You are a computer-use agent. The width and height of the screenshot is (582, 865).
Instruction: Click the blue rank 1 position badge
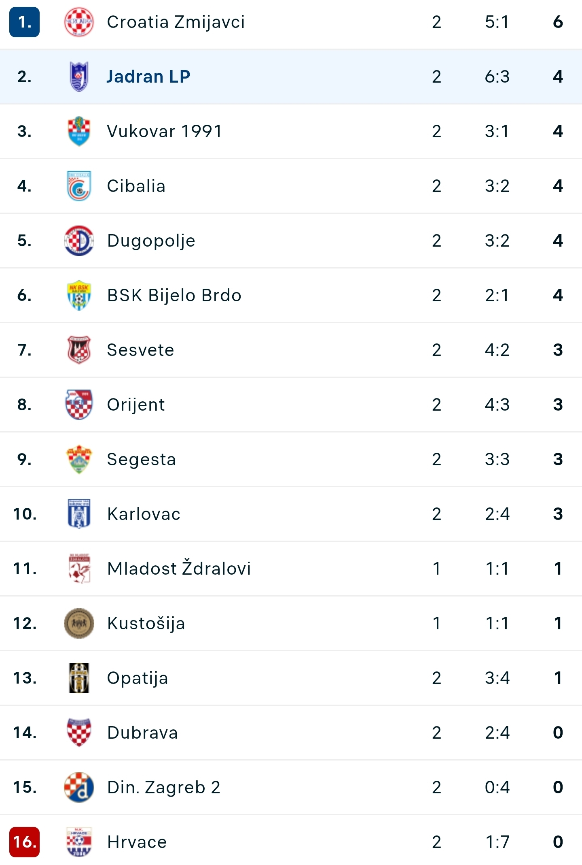pyautogui.click(x=24, y=22)
